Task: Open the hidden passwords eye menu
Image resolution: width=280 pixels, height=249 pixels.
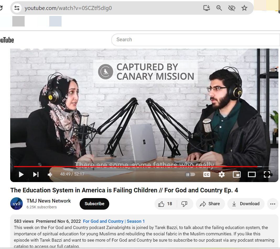Action: click(232, 8)
